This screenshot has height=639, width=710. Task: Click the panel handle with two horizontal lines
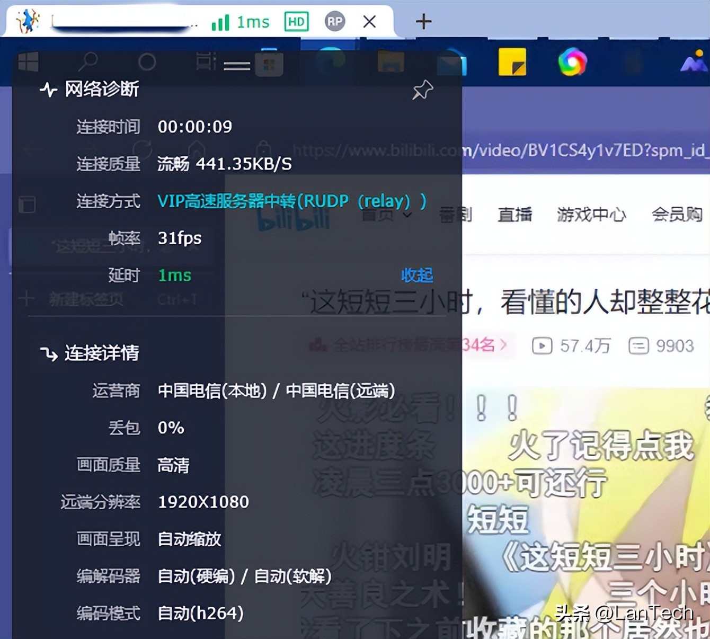point(237,66)
